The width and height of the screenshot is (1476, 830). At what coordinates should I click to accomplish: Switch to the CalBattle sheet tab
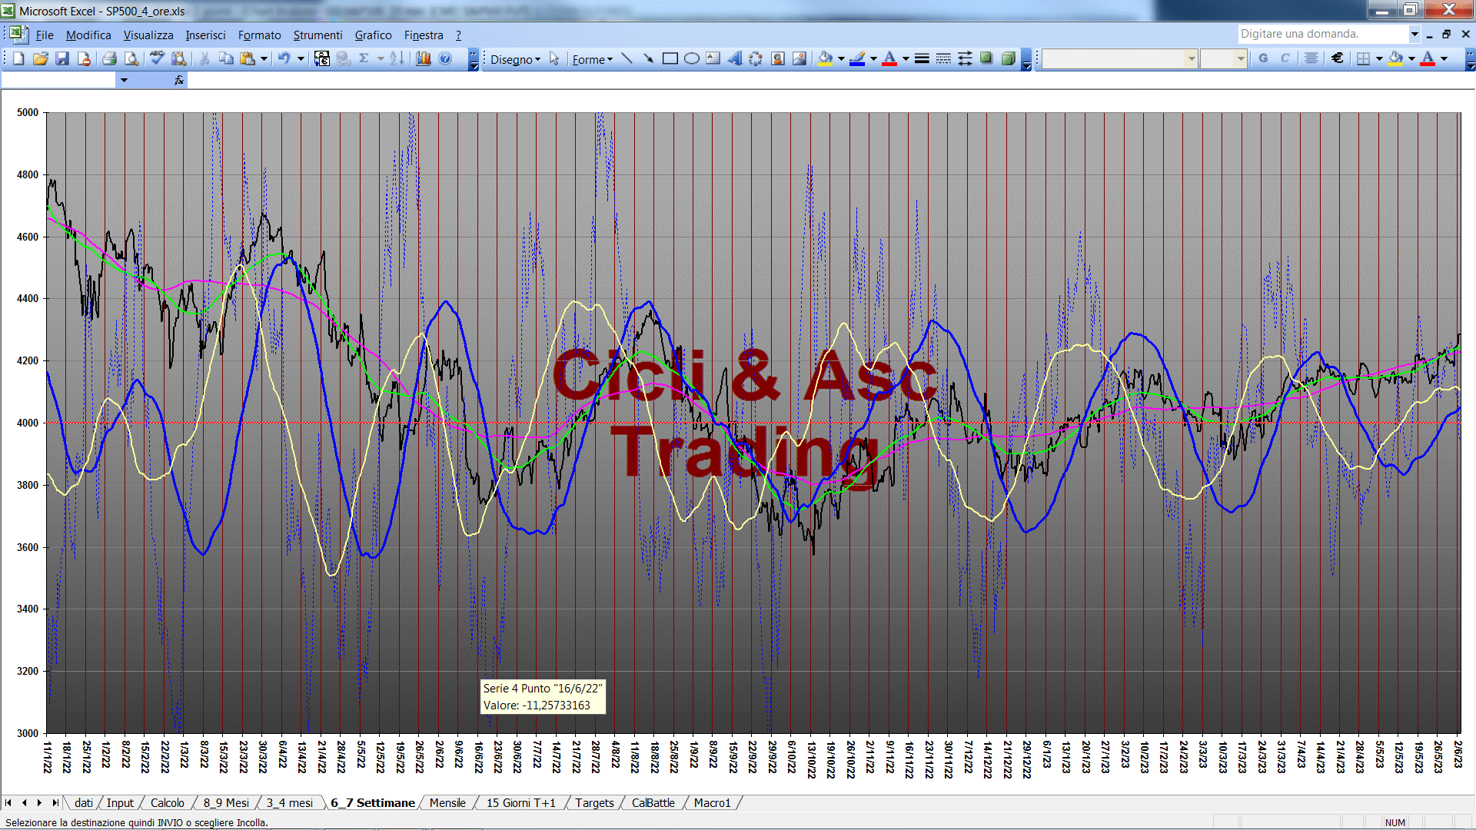(653, 803)
